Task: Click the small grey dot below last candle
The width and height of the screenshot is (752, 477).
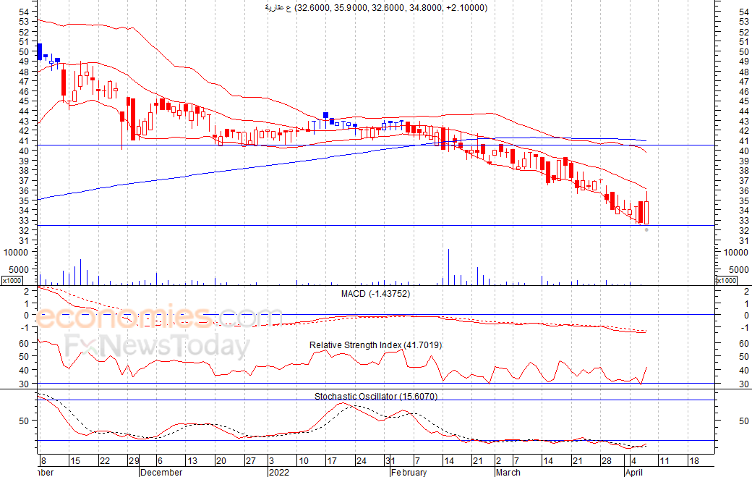Action: 646,230
